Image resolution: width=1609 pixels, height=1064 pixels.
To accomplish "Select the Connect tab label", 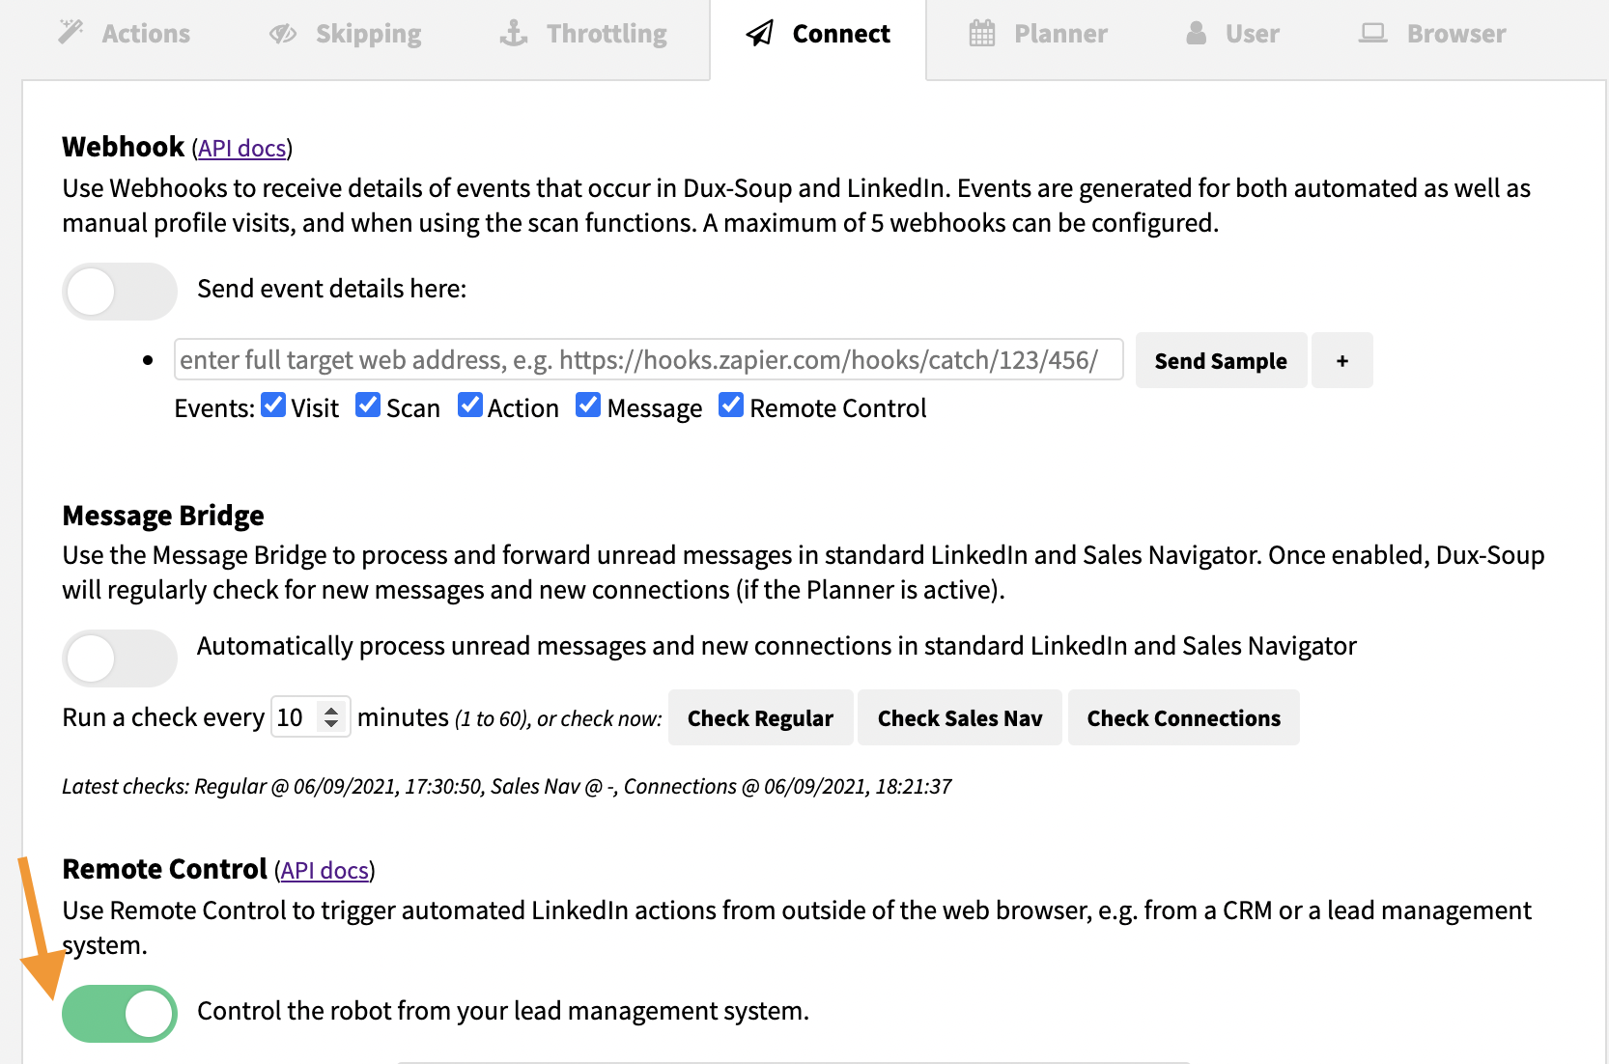I will [841, 34].
